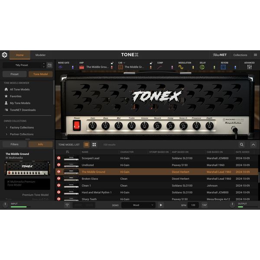
Task: Open the Collections tab
Action: (240, 55)
